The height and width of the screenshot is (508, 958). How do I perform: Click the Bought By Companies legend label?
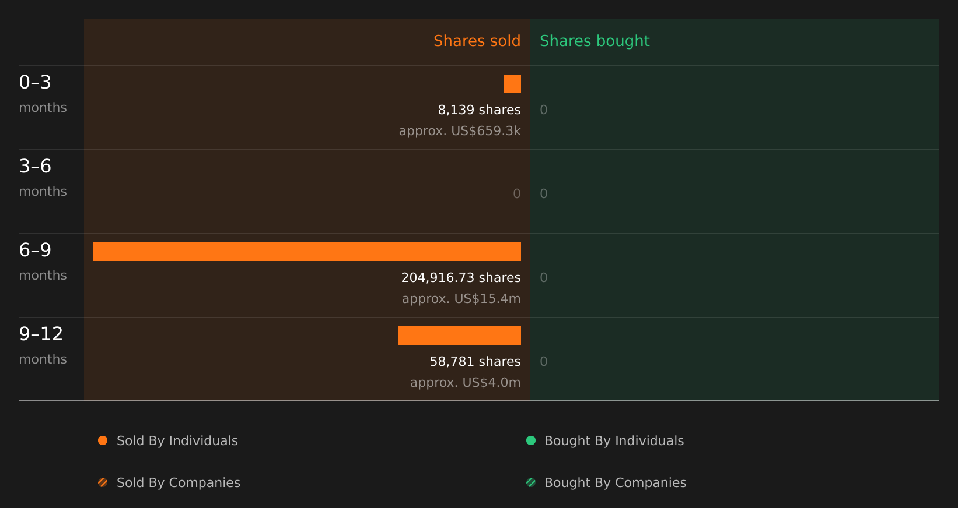click(x=615, y=482)
